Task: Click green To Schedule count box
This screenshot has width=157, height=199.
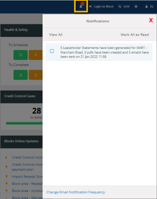Action: [20, 55]
